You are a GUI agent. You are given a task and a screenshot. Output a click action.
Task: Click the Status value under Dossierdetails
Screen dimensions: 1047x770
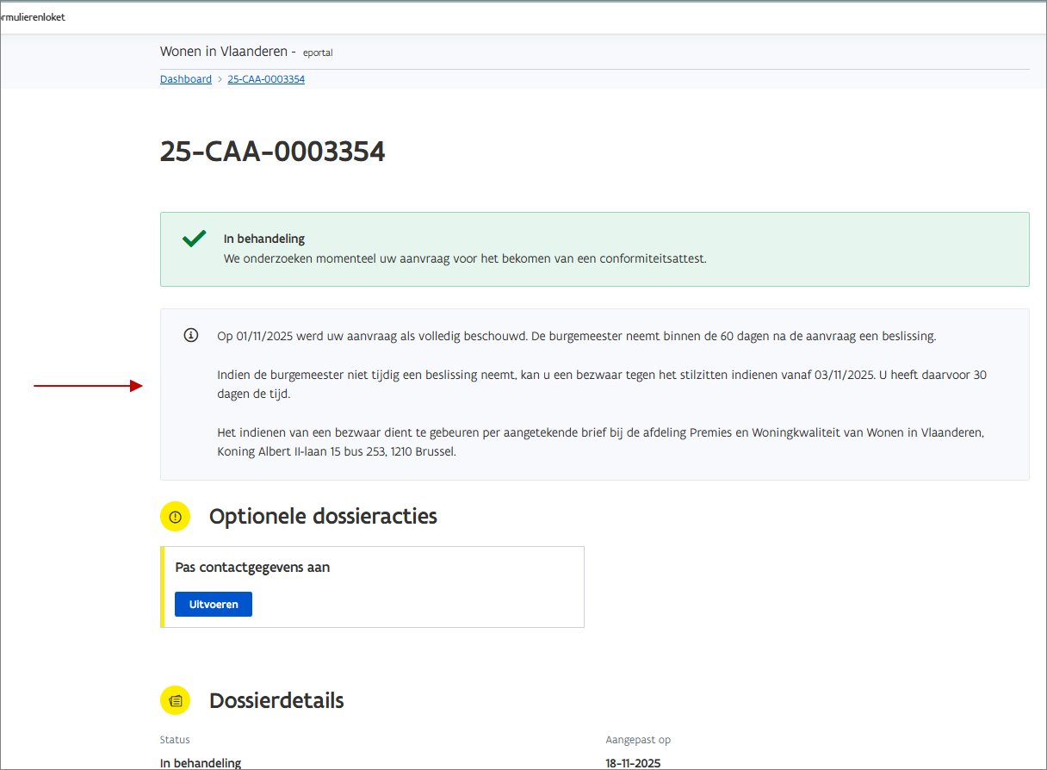pos(201,763)
